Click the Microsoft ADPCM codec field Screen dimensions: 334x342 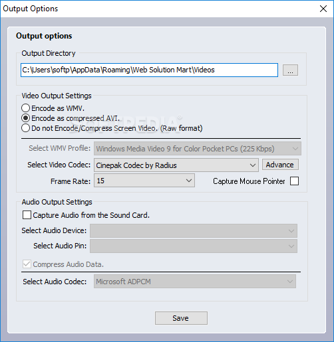point(195,282)
